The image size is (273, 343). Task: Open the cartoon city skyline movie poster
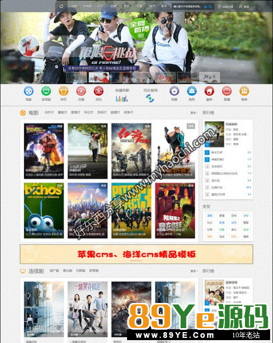pos(88,210)
